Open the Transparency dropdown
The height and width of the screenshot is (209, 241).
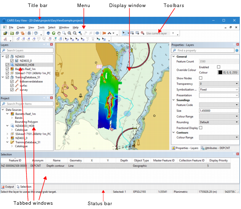point(218,83)
